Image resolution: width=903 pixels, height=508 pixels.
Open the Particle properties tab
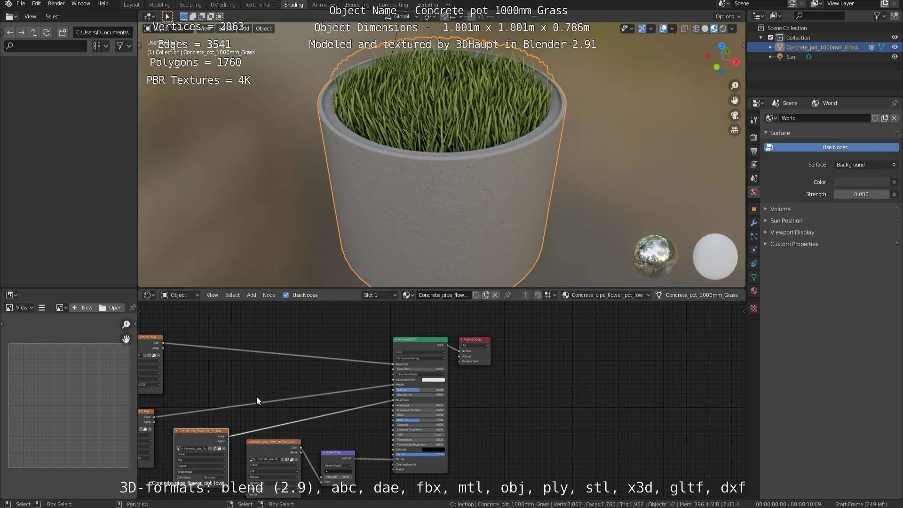(x=754, y=236)
